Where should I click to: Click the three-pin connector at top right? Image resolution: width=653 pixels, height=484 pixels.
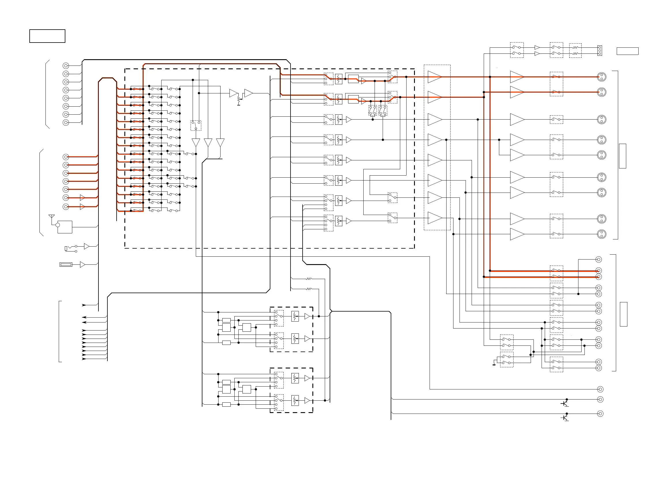point(599,50)
